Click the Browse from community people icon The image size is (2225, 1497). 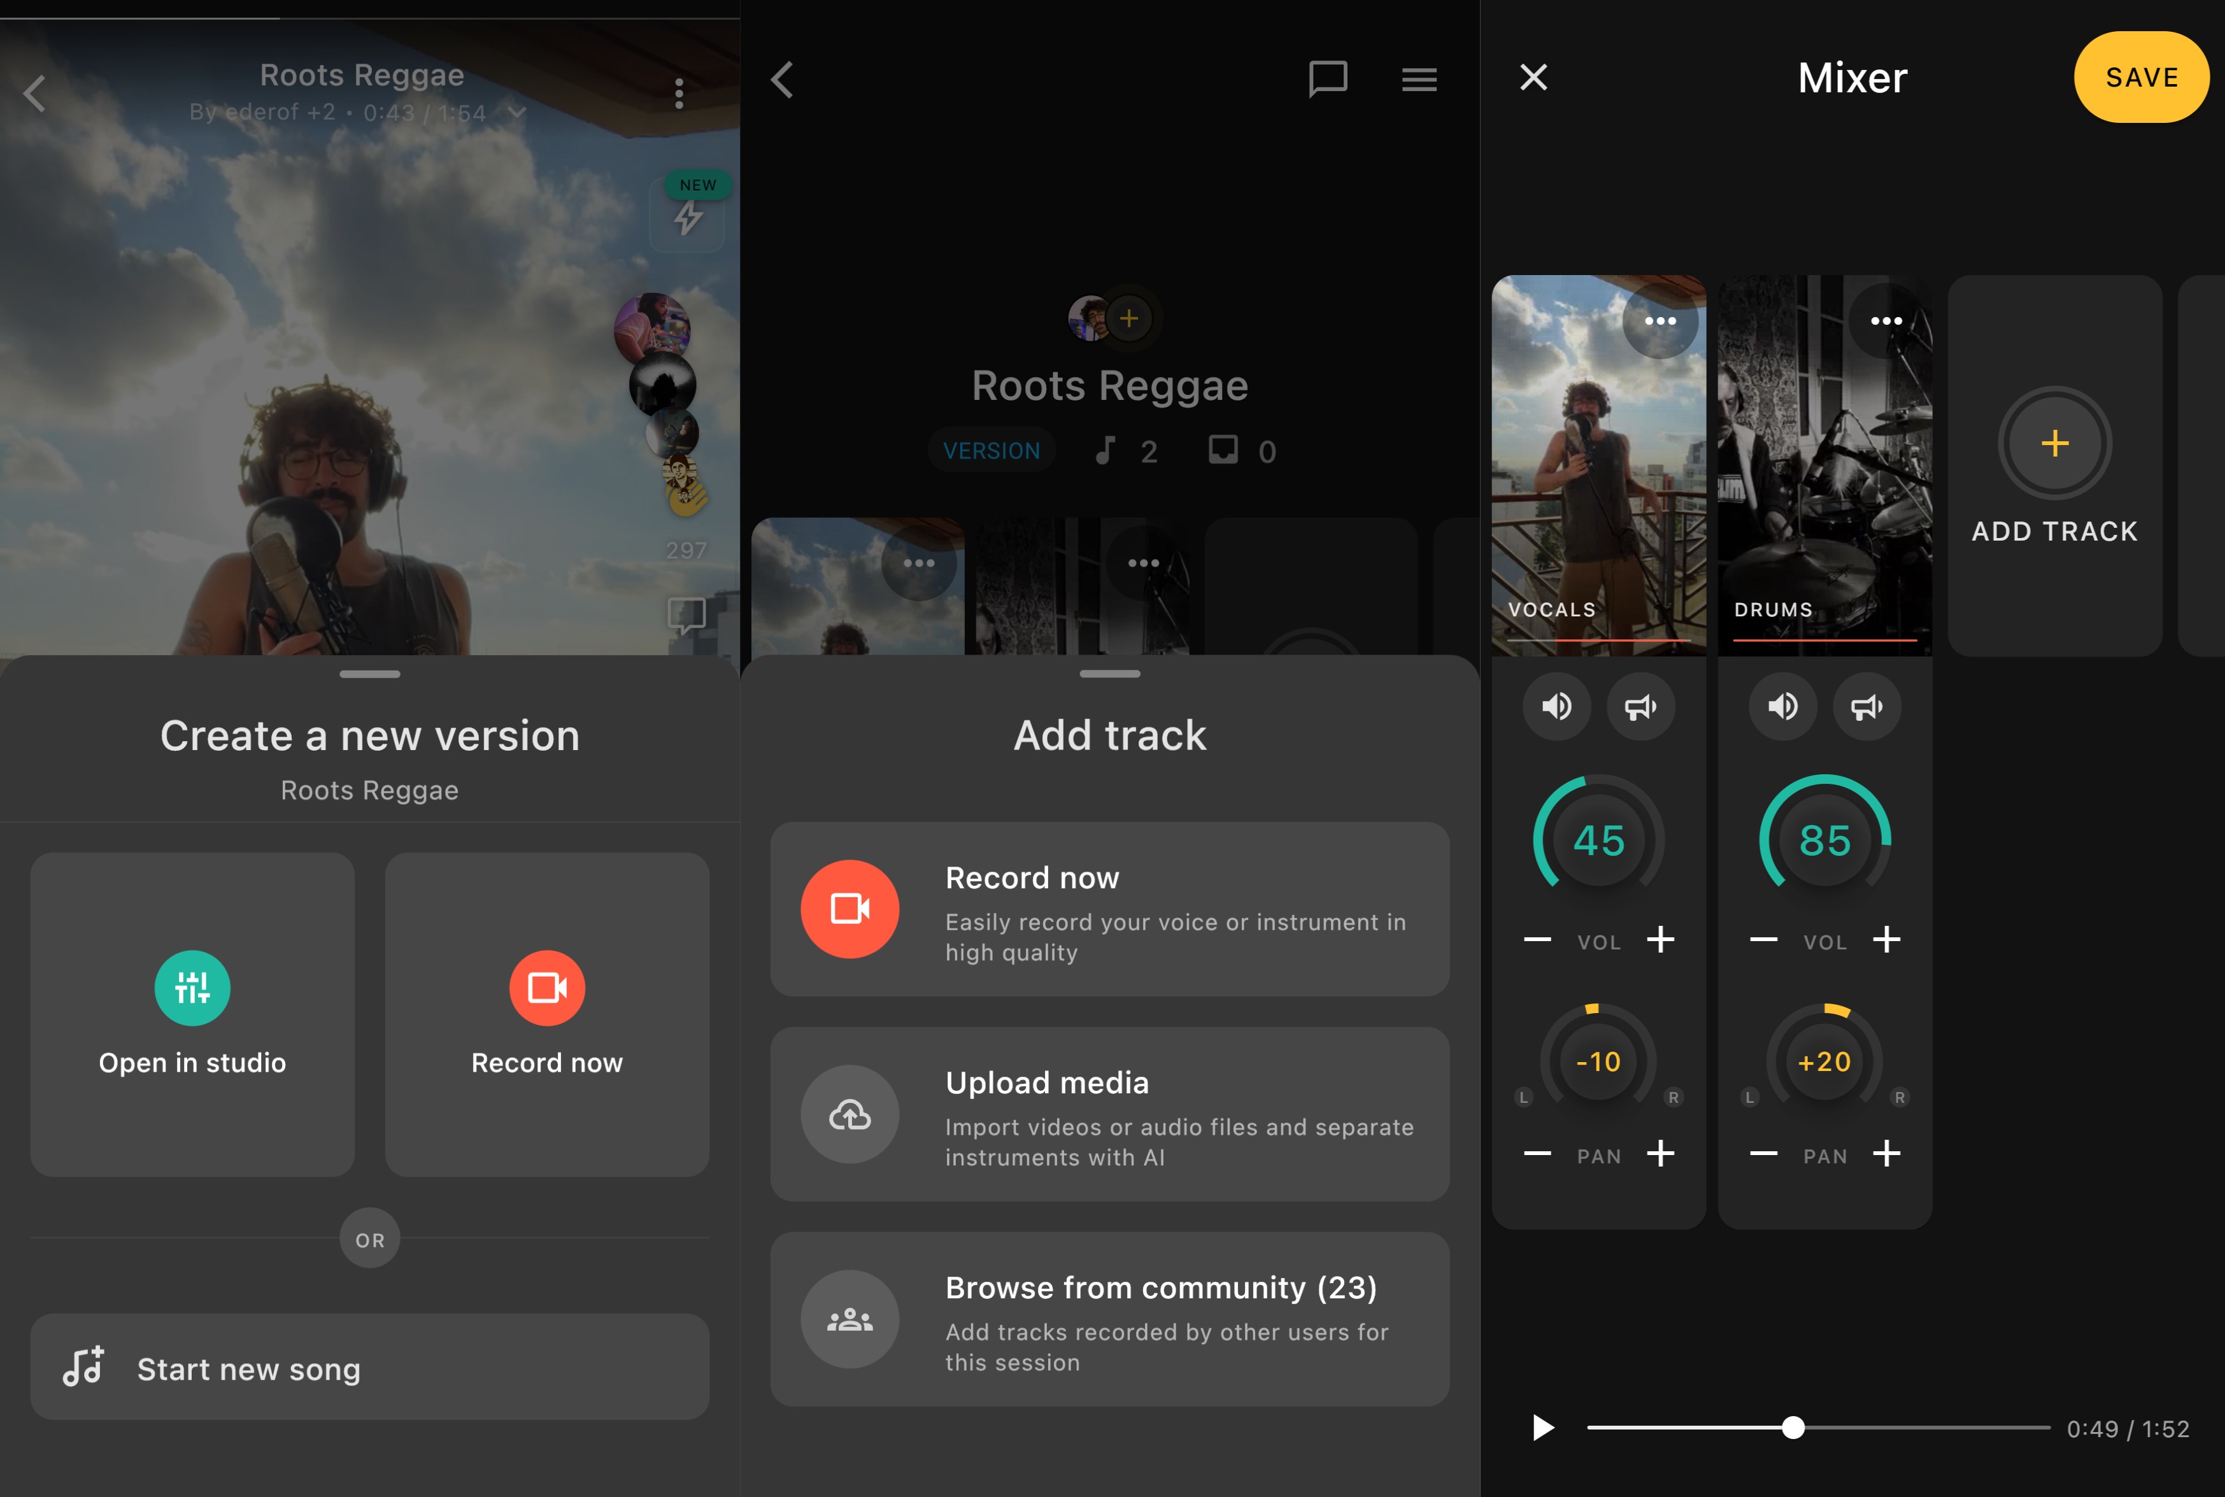[x=849, y=1319]
